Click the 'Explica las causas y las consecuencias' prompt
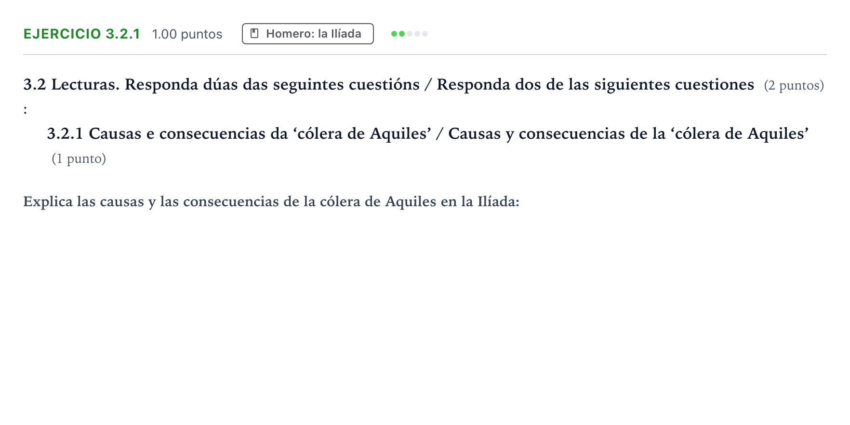The height and width of the screenshot is (425, 850). (271, 201)
